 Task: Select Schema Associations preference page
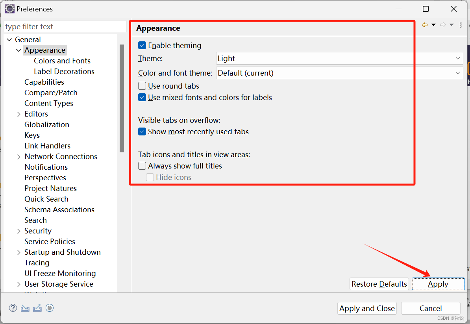pyautogui.click(x=59, y=210)
